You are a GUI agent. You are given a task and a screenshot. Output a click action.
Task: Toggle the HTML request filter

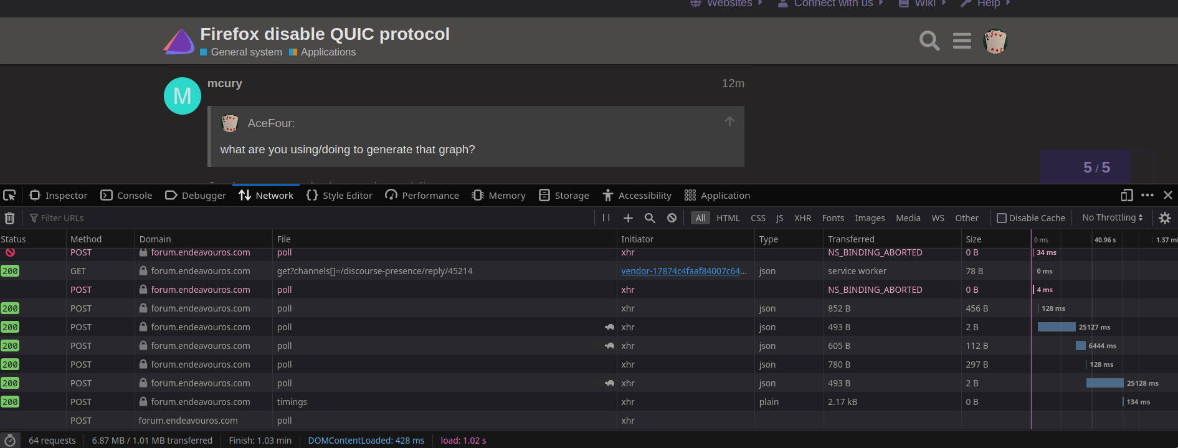point(728,218)
